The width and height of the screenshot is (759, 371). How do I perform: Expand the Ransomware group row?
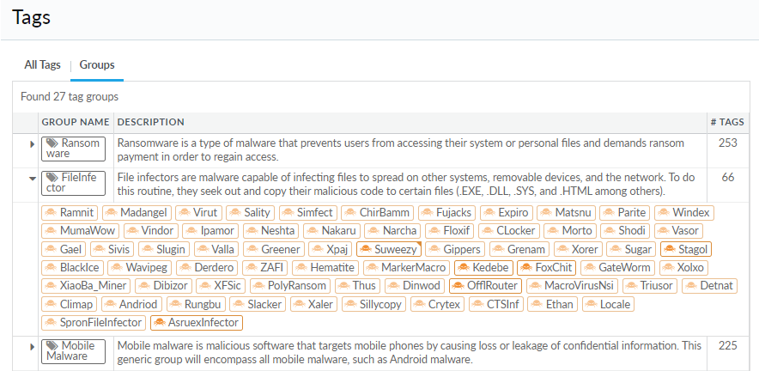(32, 144)
